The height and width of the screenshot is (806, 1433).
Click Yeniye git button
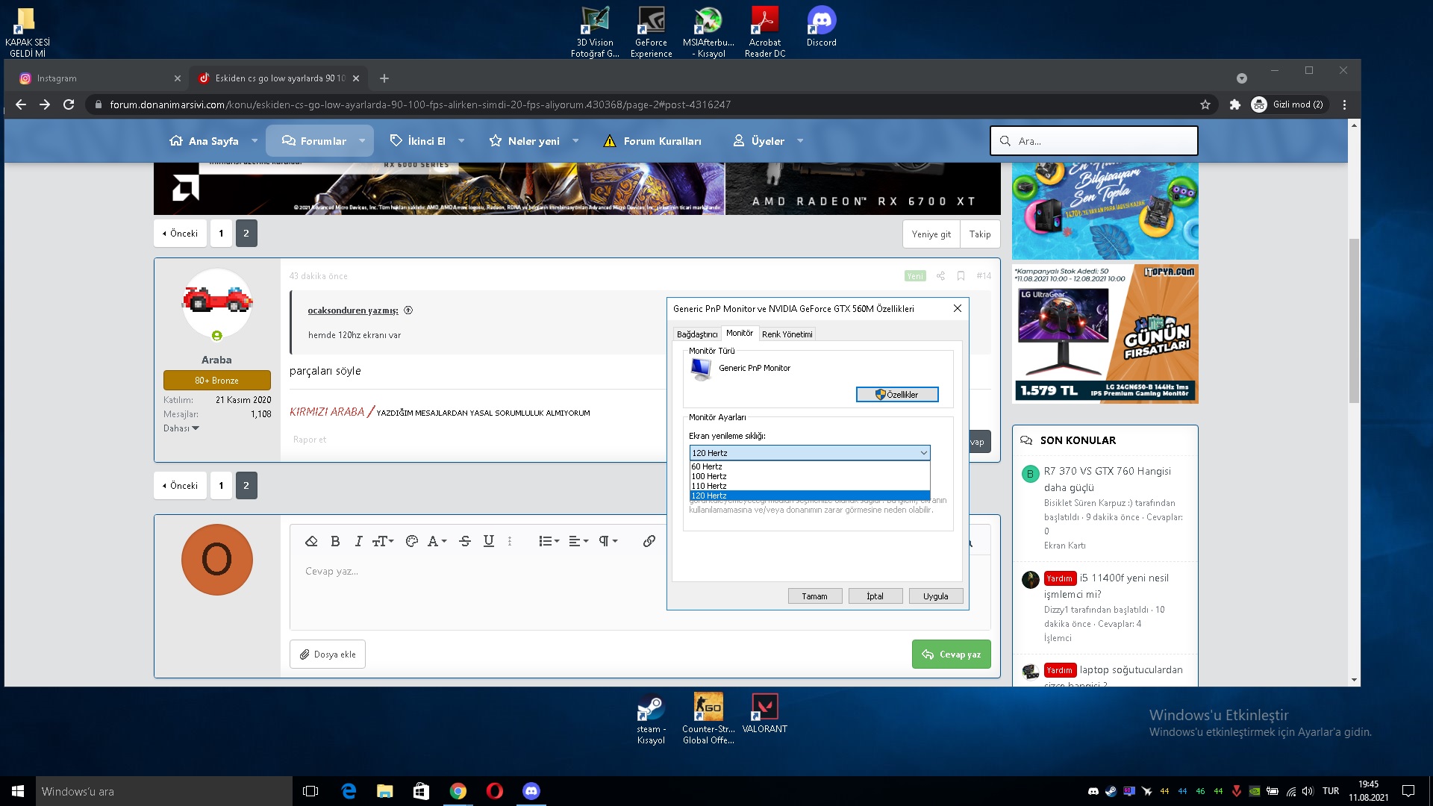tap(931, 234)
